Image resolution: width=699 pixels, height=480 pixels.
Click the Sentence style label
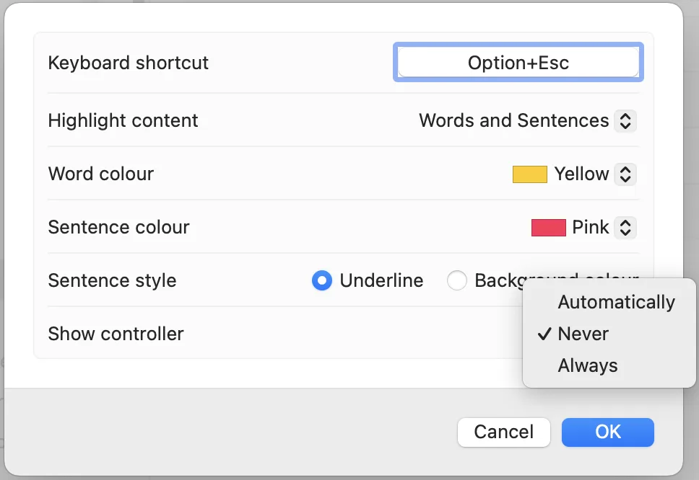pos(112,280)
